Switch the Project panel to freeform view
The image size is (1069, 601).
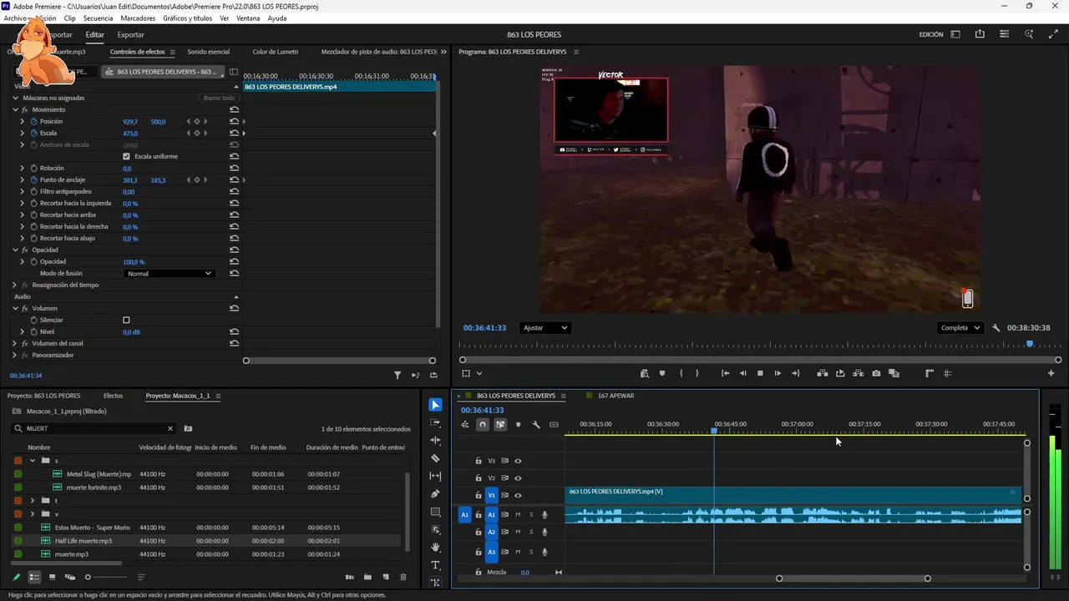[x=70, y=577]
